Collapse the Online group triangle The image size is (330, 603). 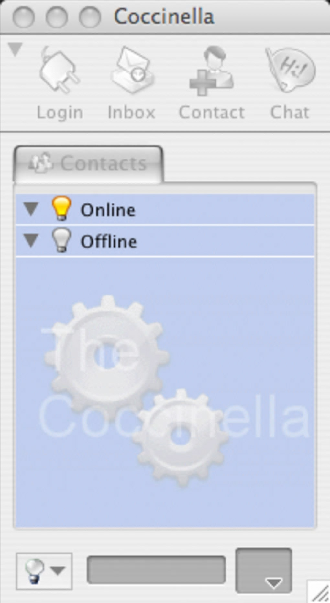(x=31, y=209)
